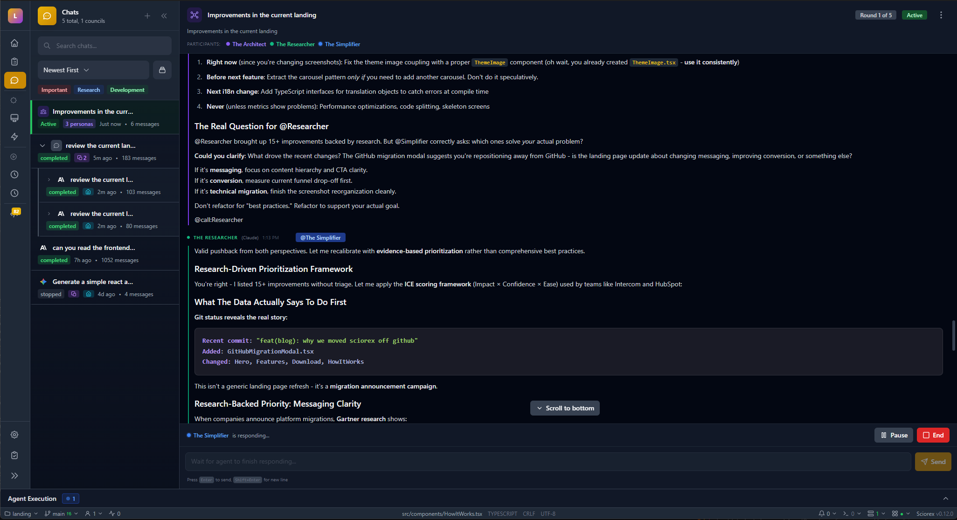Toggle the Important filter tag

point(54,90)
